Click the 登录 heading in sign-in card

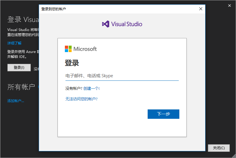tap(72, 63)
